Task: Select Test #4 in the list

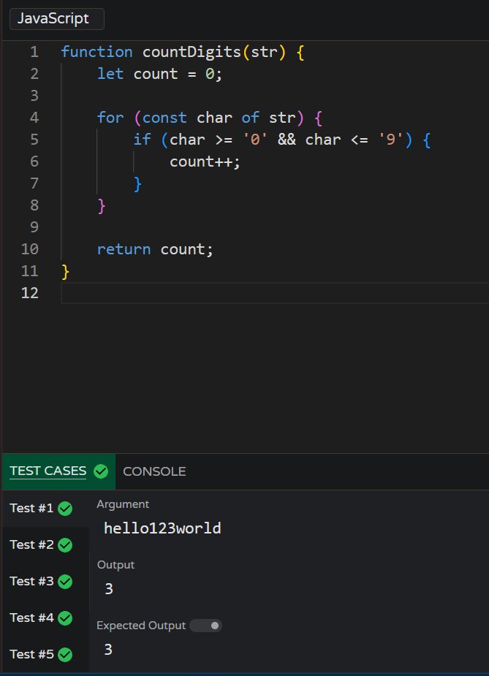Action: click(45, 618)
